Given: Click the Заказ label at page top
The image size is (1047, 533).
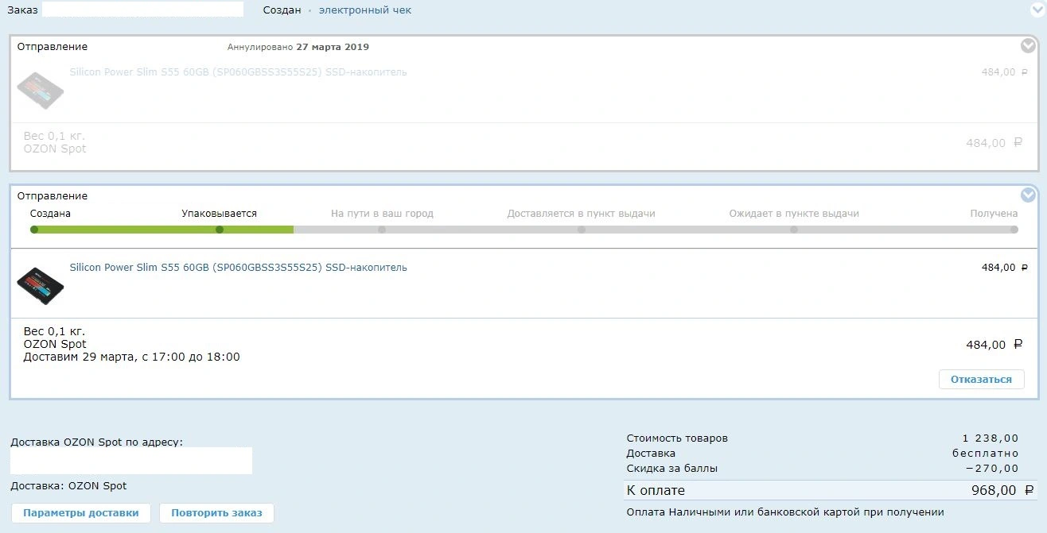Looking at the screenshot, I should point(22,10).
